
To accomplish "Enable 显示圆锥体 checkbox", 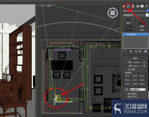I will click(x=126, y=94).
